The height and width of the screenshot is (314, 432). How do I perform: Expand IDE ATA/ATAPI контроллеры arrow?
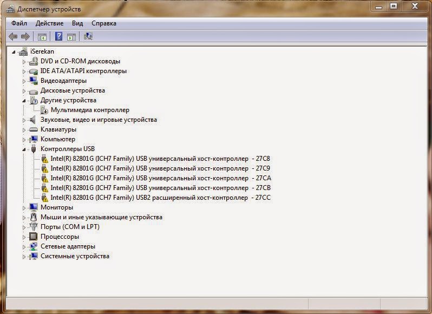pyautogui.click(x=24, y=72)
